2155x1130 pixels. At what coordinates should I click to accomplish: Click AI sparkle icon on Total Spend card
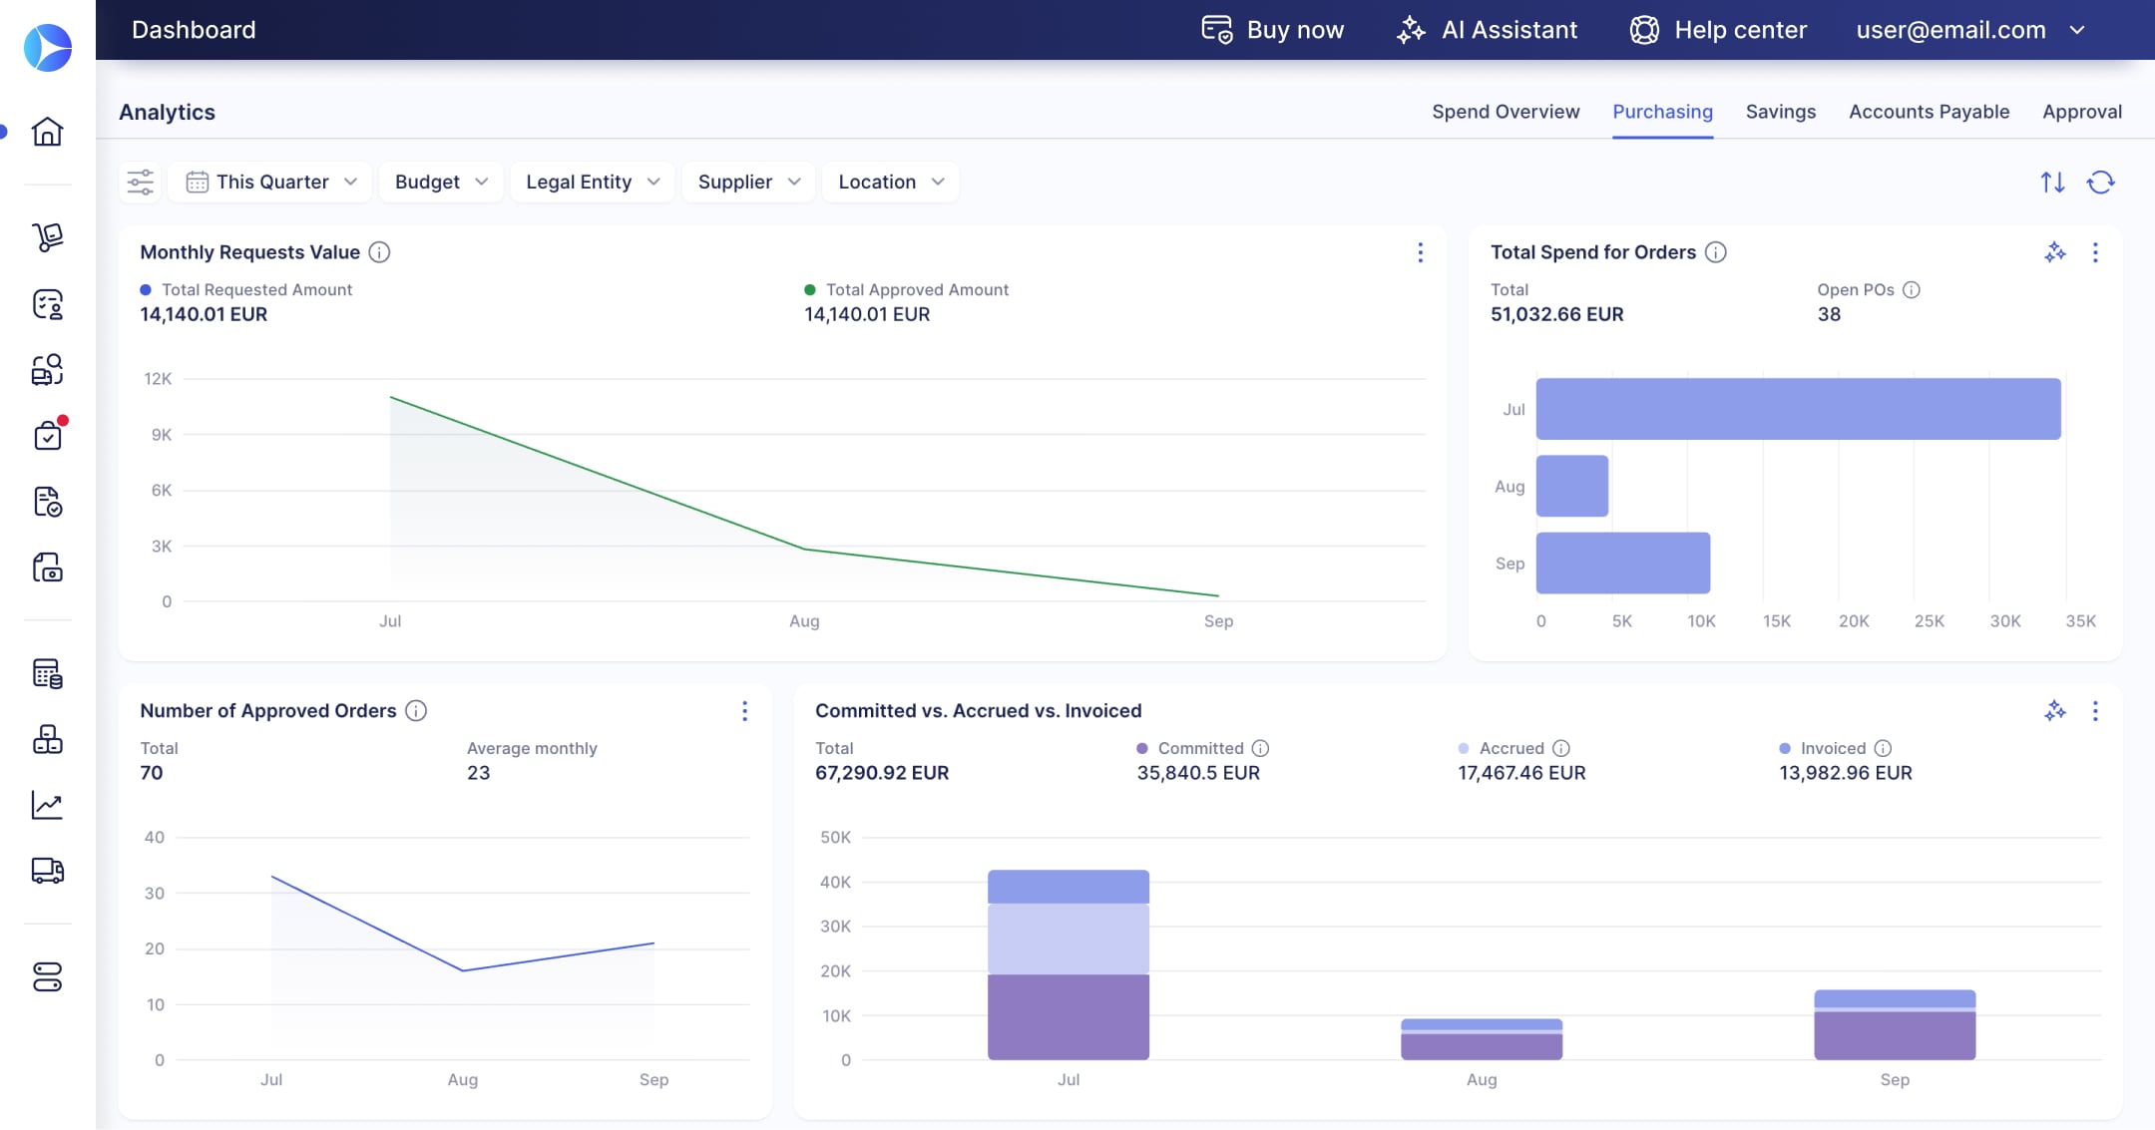click(x=2054, y=252)
